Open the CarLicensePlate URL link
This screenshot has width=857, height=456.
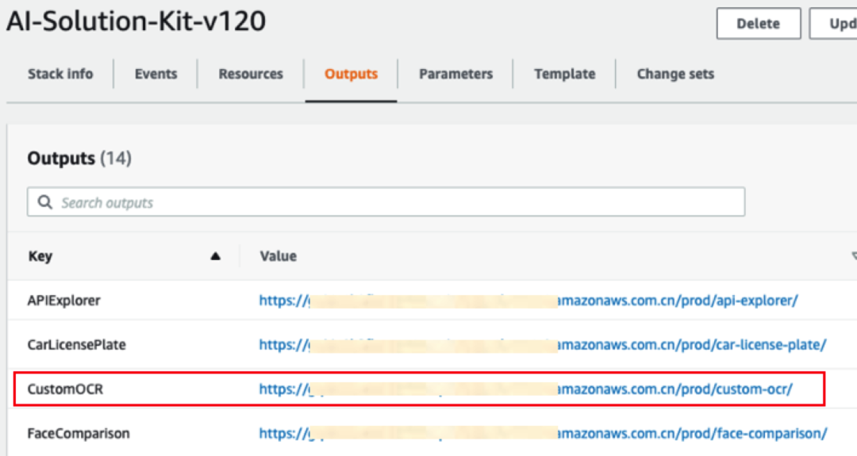click(x=543, y=345)
